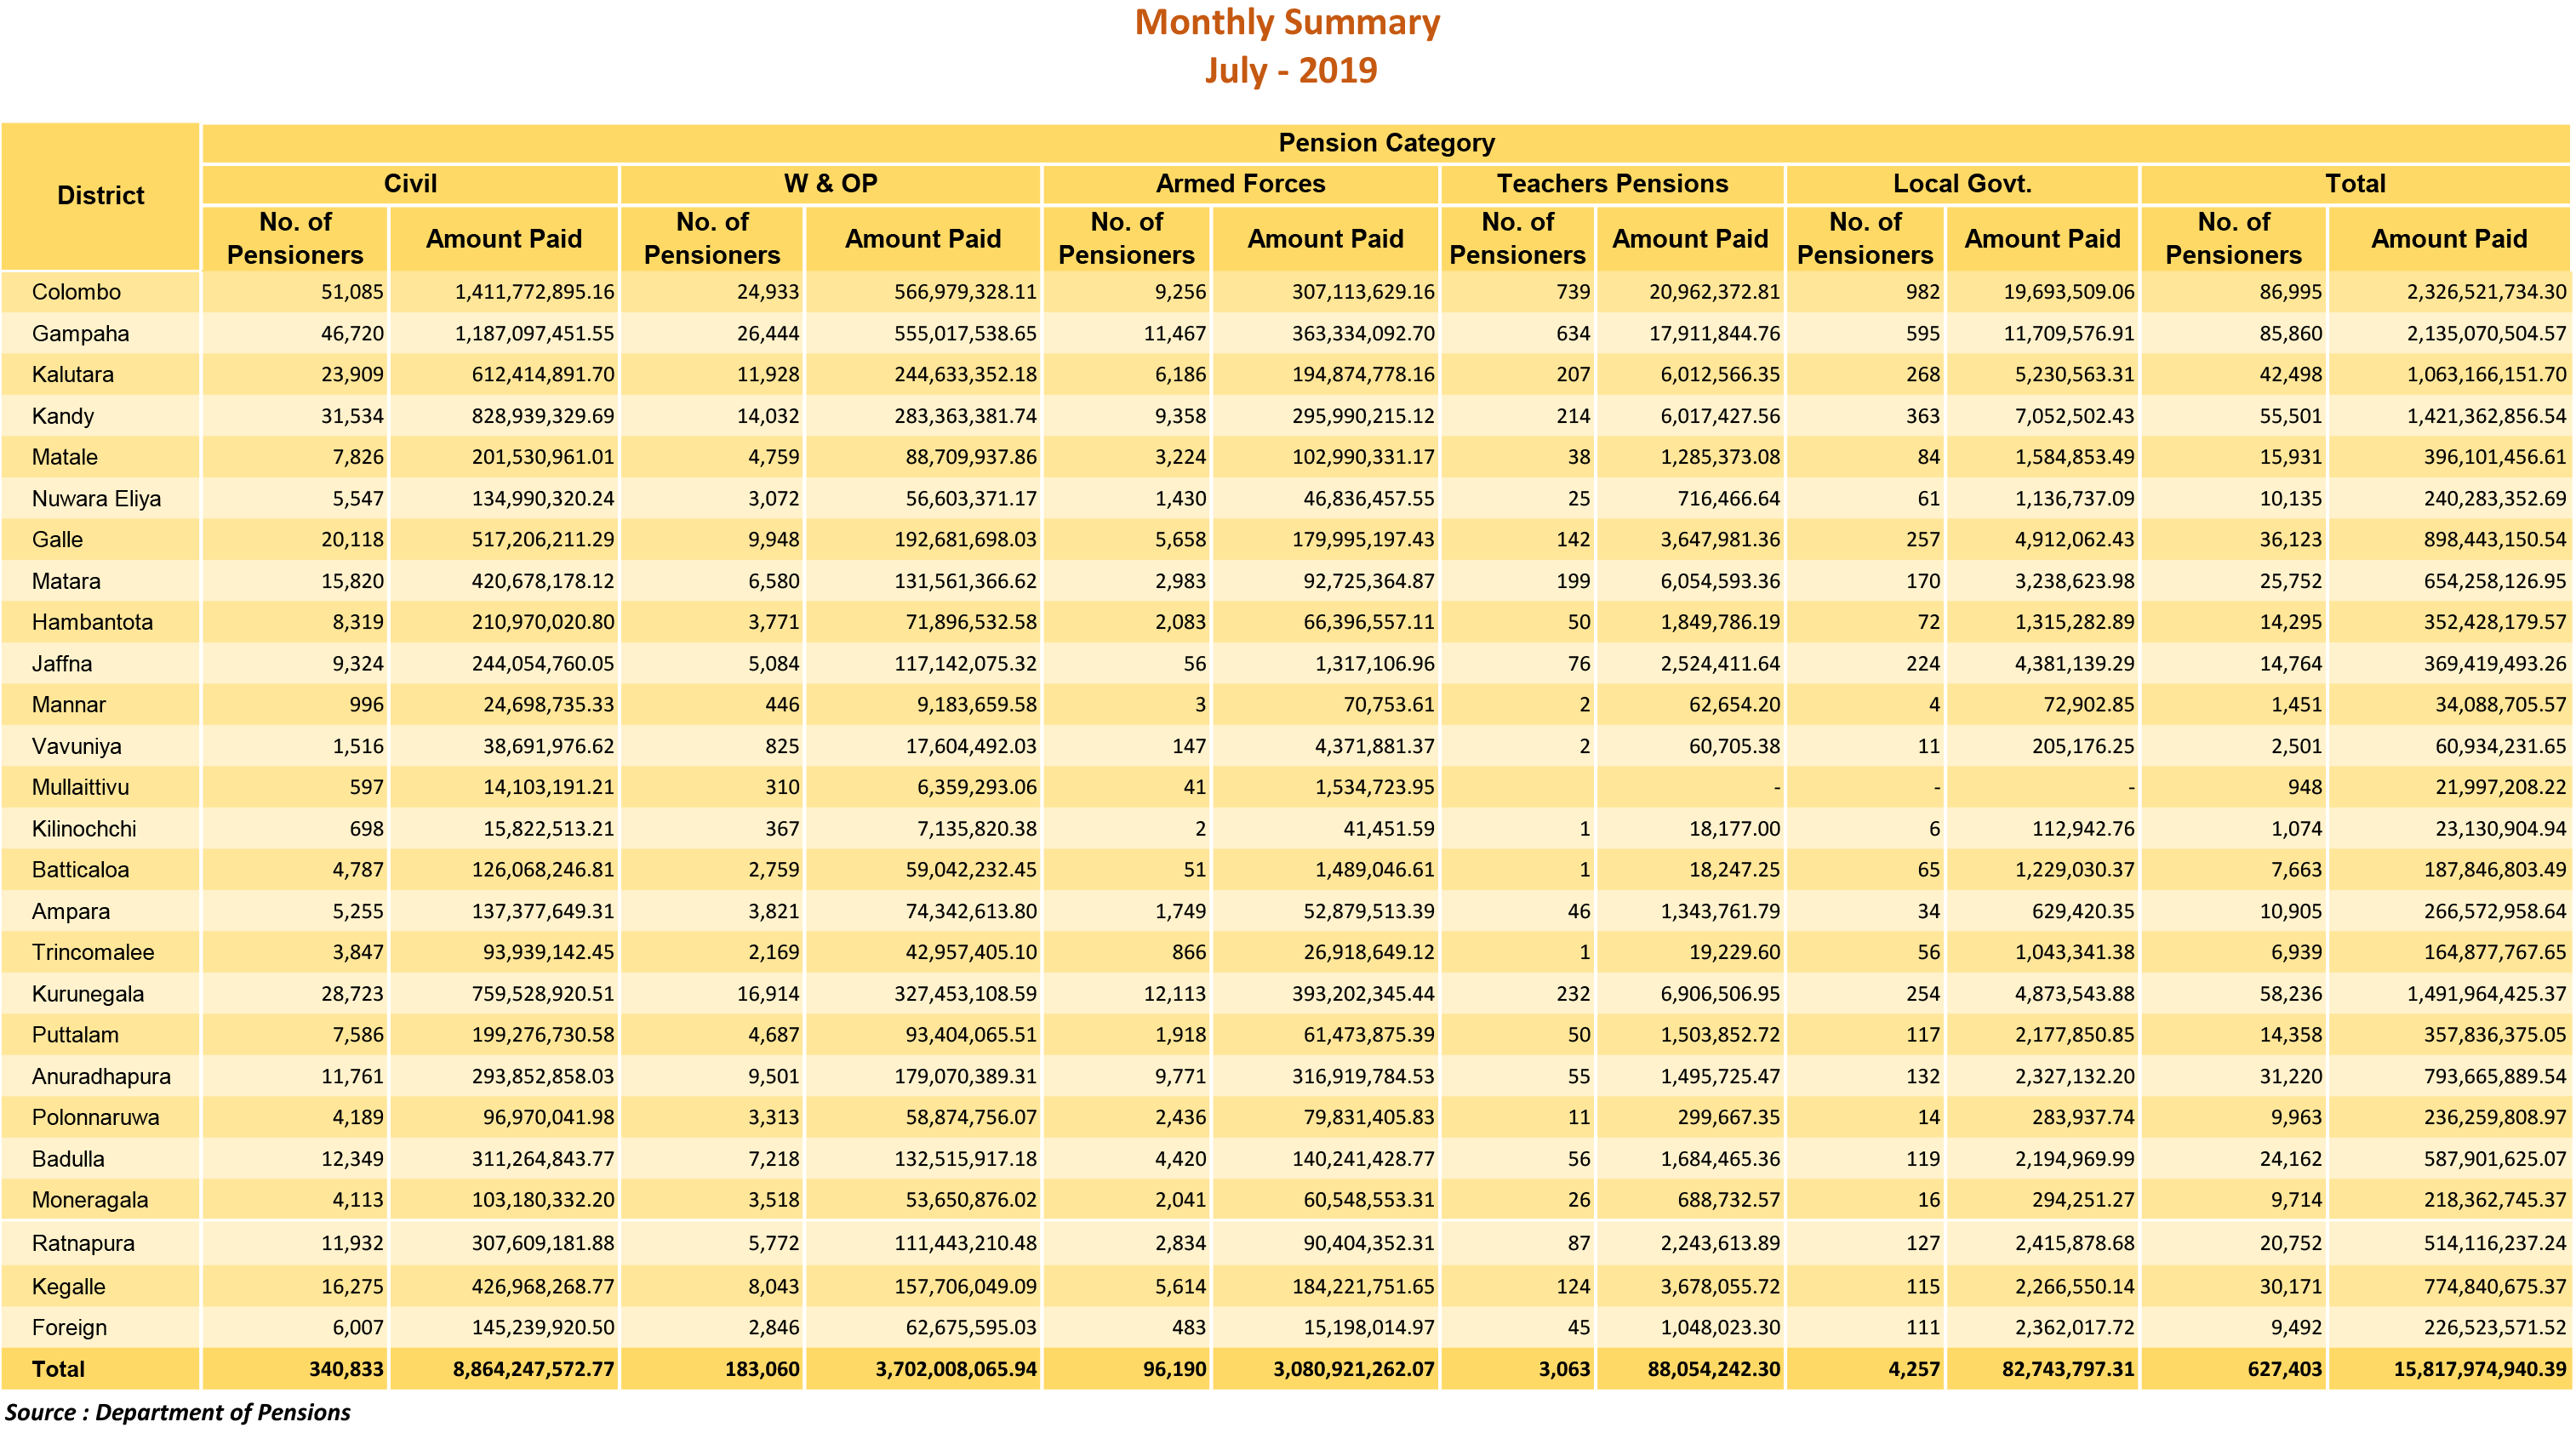Click Ratnapura total amount 514,116,237.24
The height and width of the screenshot is (1433, 2576).
pyautogui.click(x=2494, y=1244)
